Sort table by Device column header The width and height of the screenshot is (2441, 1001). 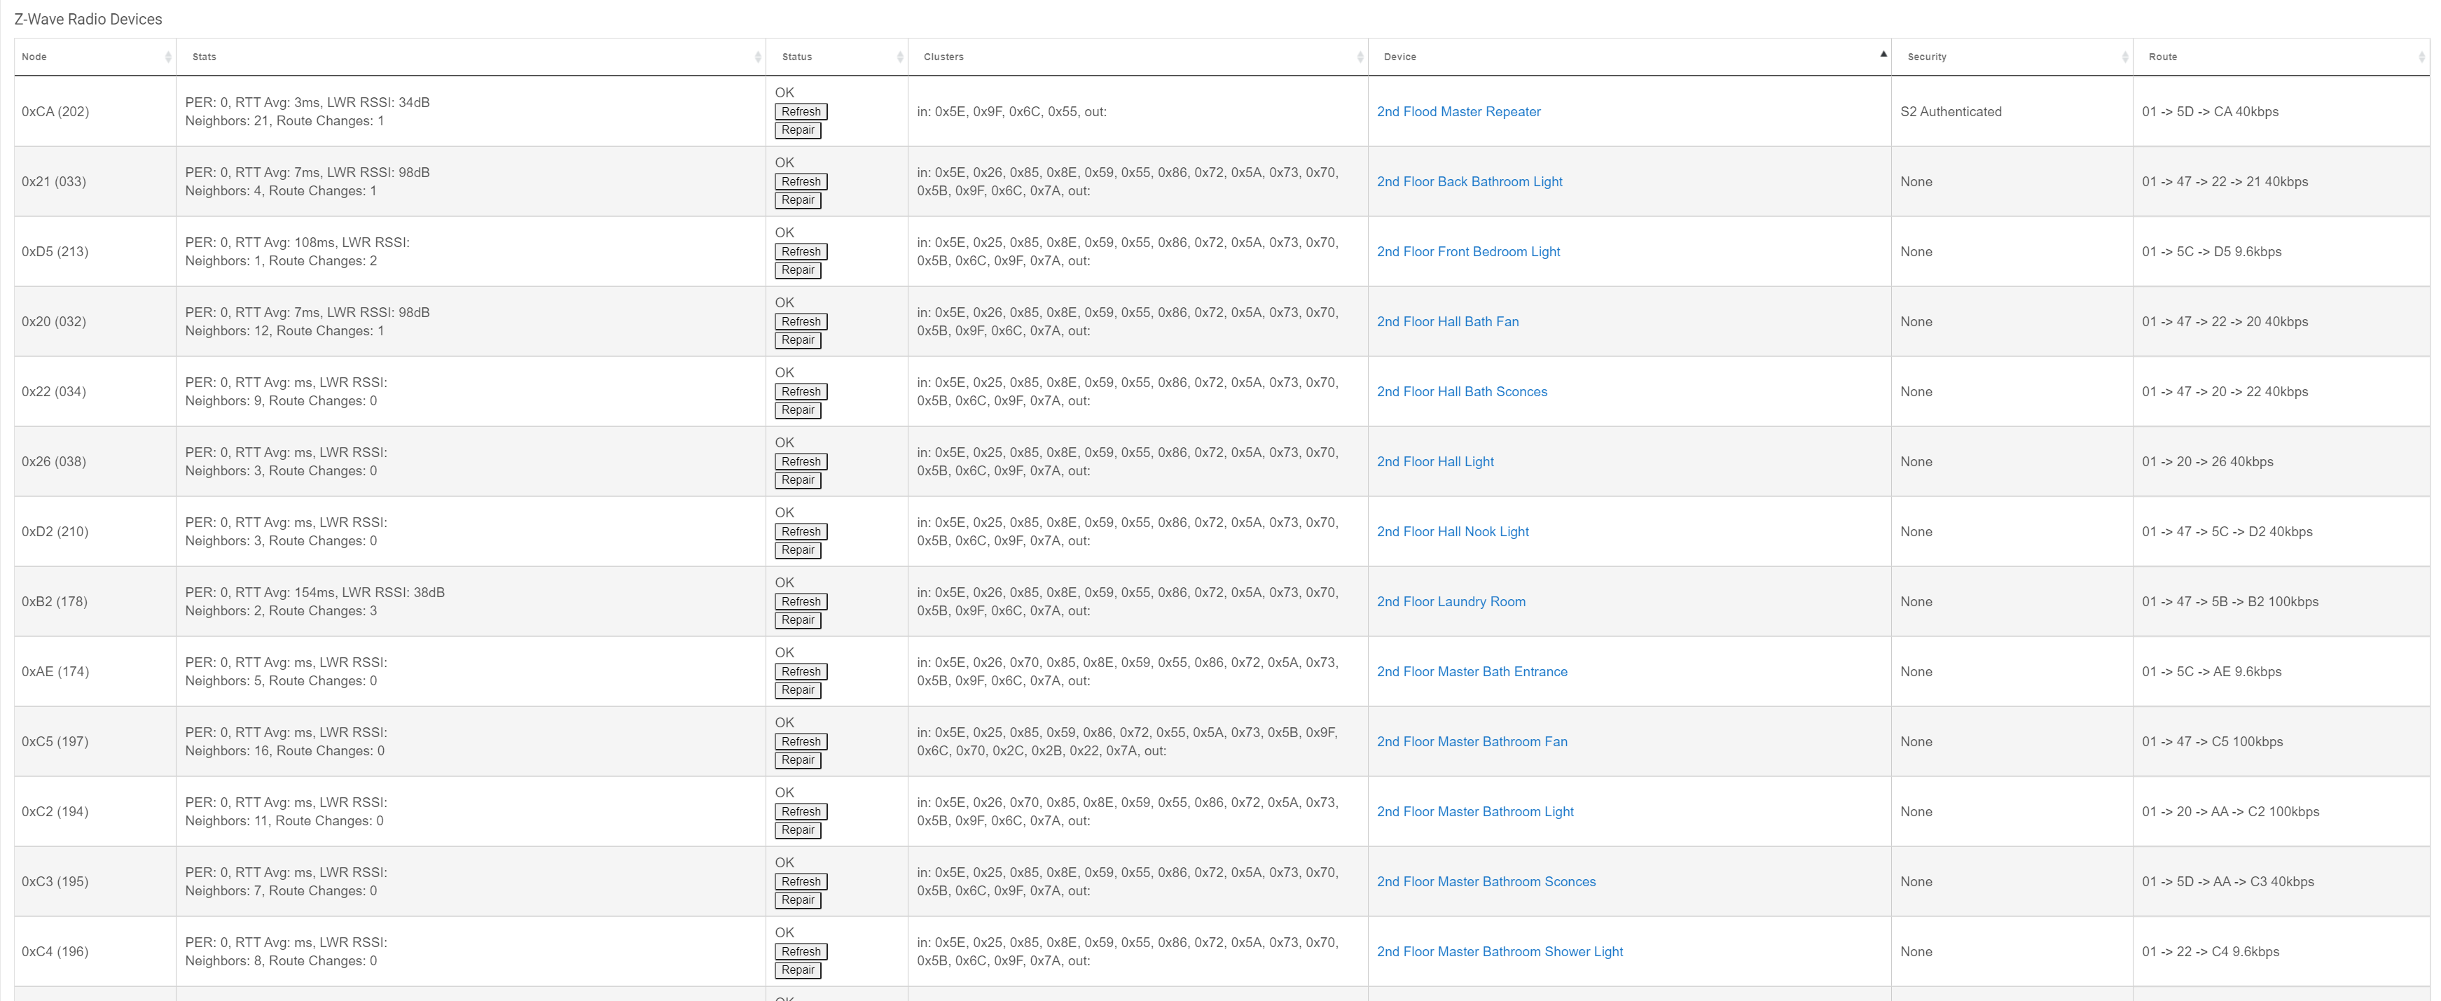pos(1630,57)
